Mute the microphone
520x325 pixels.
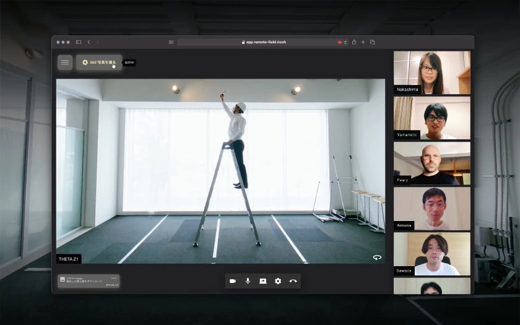click(x=248, y=281)
